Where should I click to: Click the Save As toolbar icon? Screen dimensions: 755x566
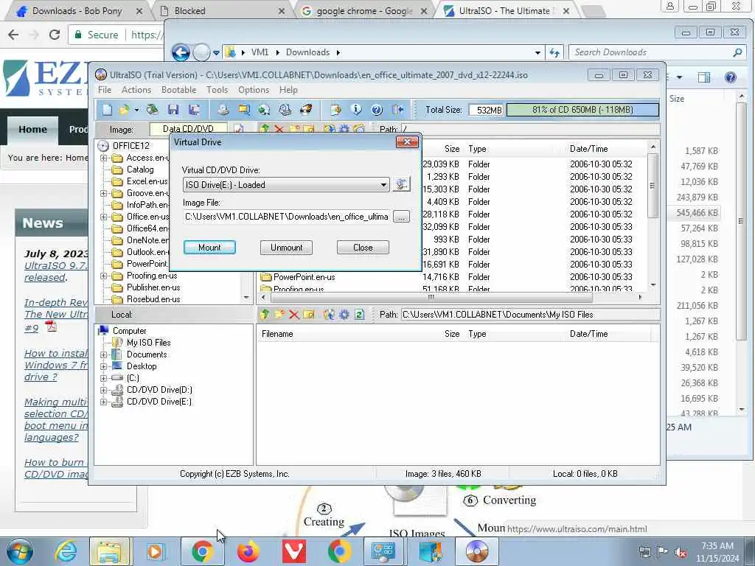(x=195, y=110)
